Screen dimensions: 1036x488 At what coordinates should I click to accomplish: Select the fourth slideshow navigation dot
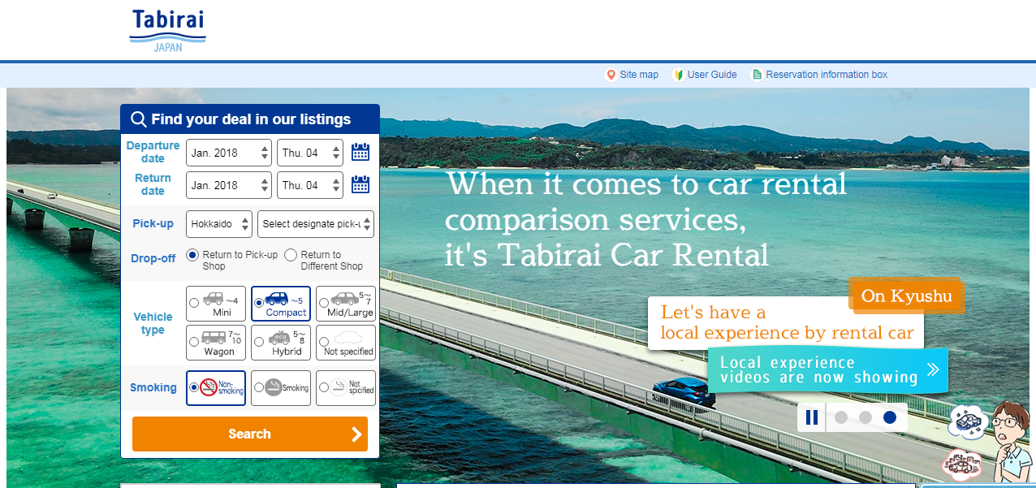click(x=889, y=417)
